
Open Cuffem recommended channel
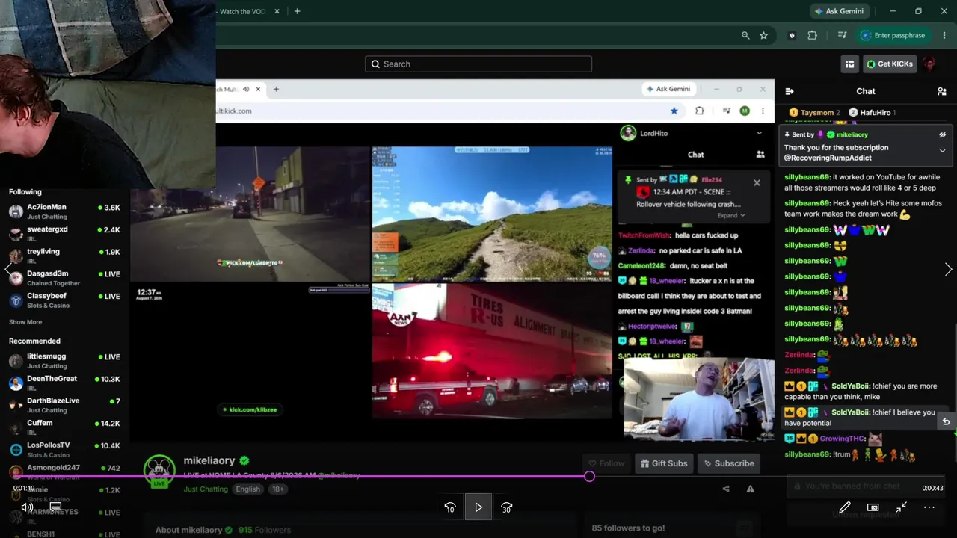pos(64,427)
